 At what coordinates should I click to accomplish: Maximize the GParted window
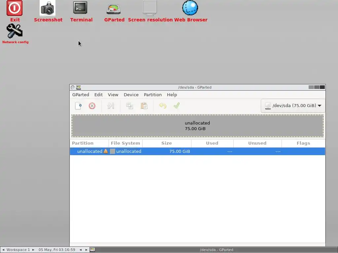pos(317,87)
